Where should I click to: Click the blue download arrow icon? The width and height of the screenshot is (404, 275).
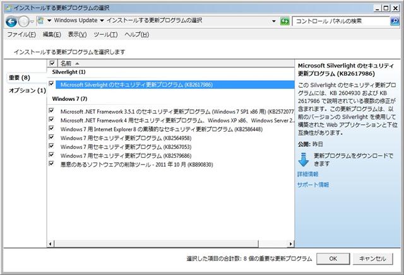pyautogui.click(x=303, y=160)
